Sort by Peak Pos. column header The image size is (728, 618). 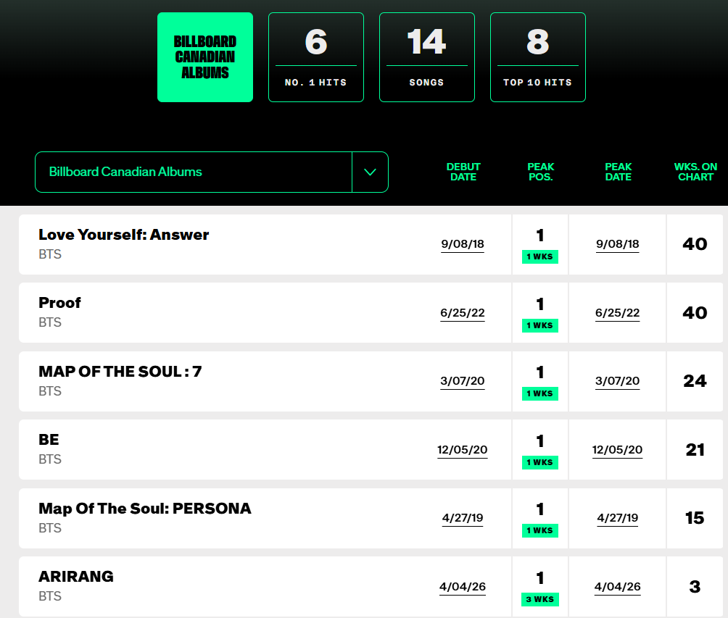pos(541,172)
